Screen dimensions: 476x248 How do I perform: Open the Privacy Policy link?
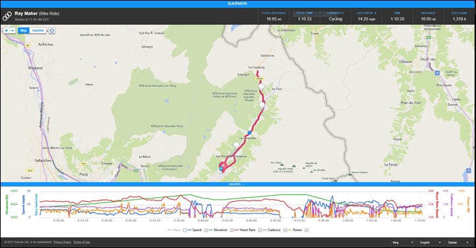coord(62,242)
